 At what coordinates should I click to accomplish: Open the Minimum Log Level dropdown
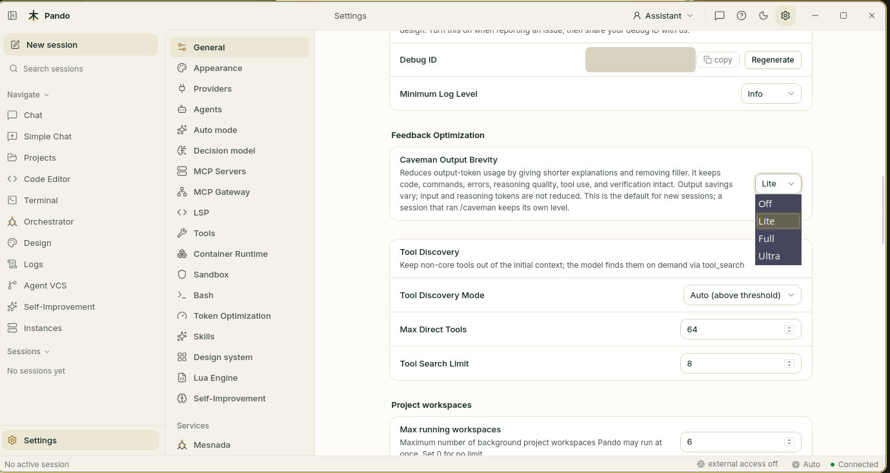pos(771,94)
